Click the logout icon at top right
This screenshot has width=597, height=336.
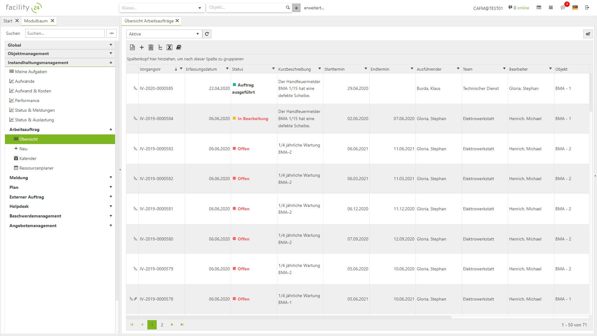tap(587, 7)
